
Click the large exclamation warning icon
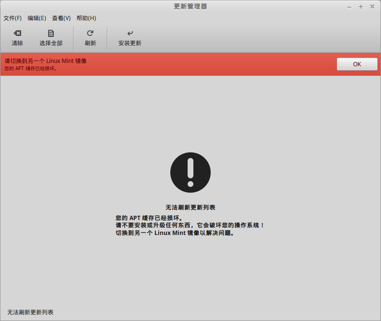tap(190, 173)
